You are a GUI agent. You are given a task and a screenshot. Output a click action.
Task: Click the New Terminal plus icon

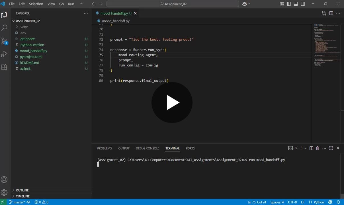(x=301, y=148)
